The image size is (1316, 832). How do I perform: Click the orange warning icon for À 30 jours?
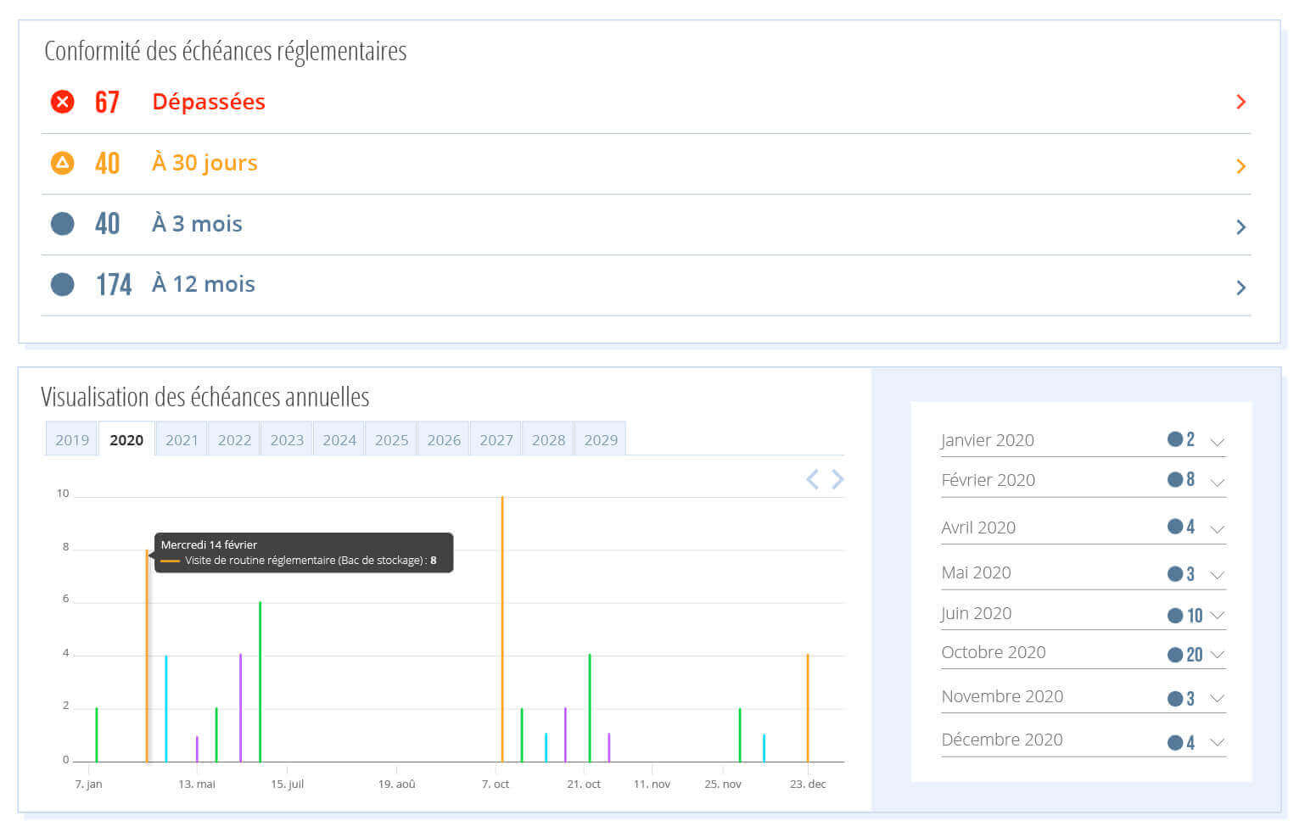62,163
